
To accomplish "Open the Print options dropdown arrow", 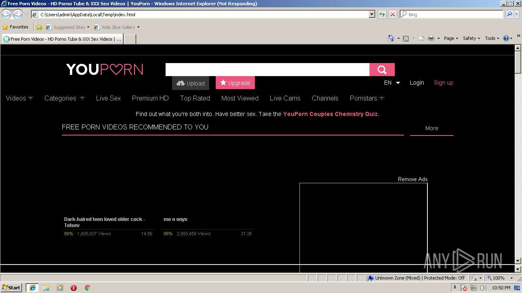I will [438, 39].
